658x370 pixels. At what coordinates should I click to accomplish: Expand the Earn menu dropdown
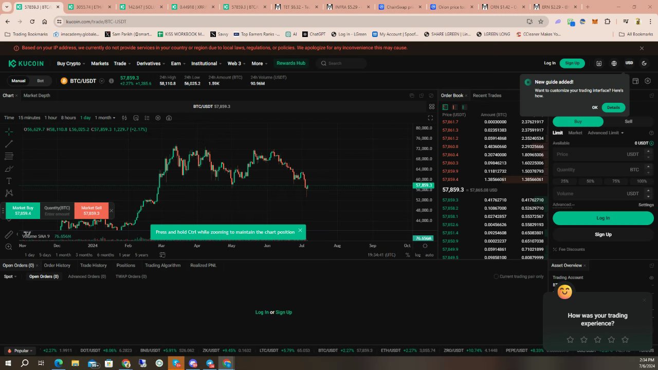coord(178,64)
